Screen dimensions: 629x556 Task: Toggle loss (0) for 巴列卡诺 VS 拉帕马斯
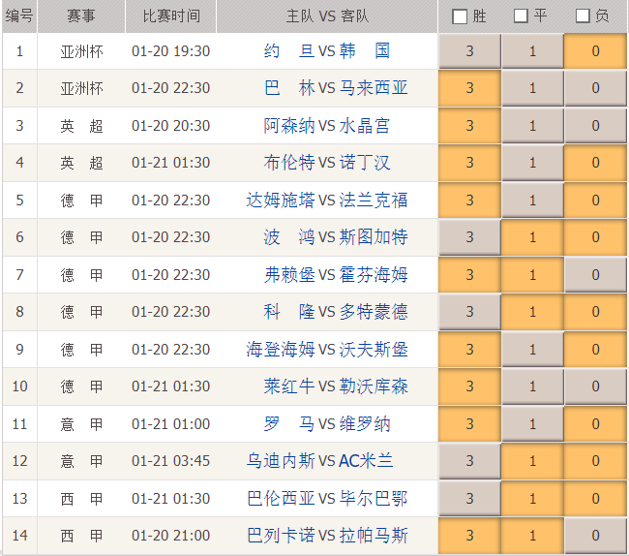596,536
